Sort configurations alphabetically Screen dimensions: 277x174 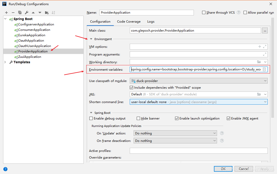pyautogui.click(x=53, y=13)
